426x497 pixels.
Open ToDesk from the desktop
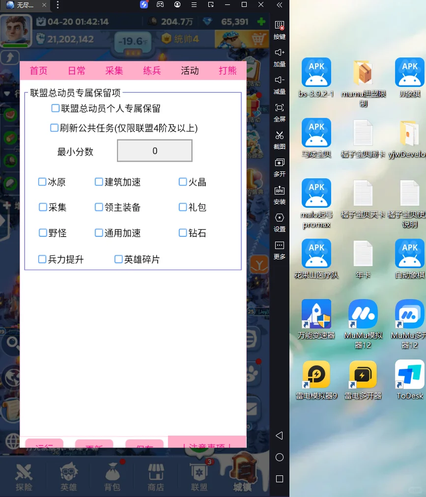(x=409, y=373)
